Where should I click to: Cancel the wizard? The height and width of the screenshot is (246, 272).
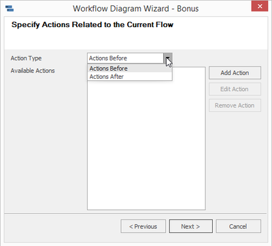[x=239, y=226]
